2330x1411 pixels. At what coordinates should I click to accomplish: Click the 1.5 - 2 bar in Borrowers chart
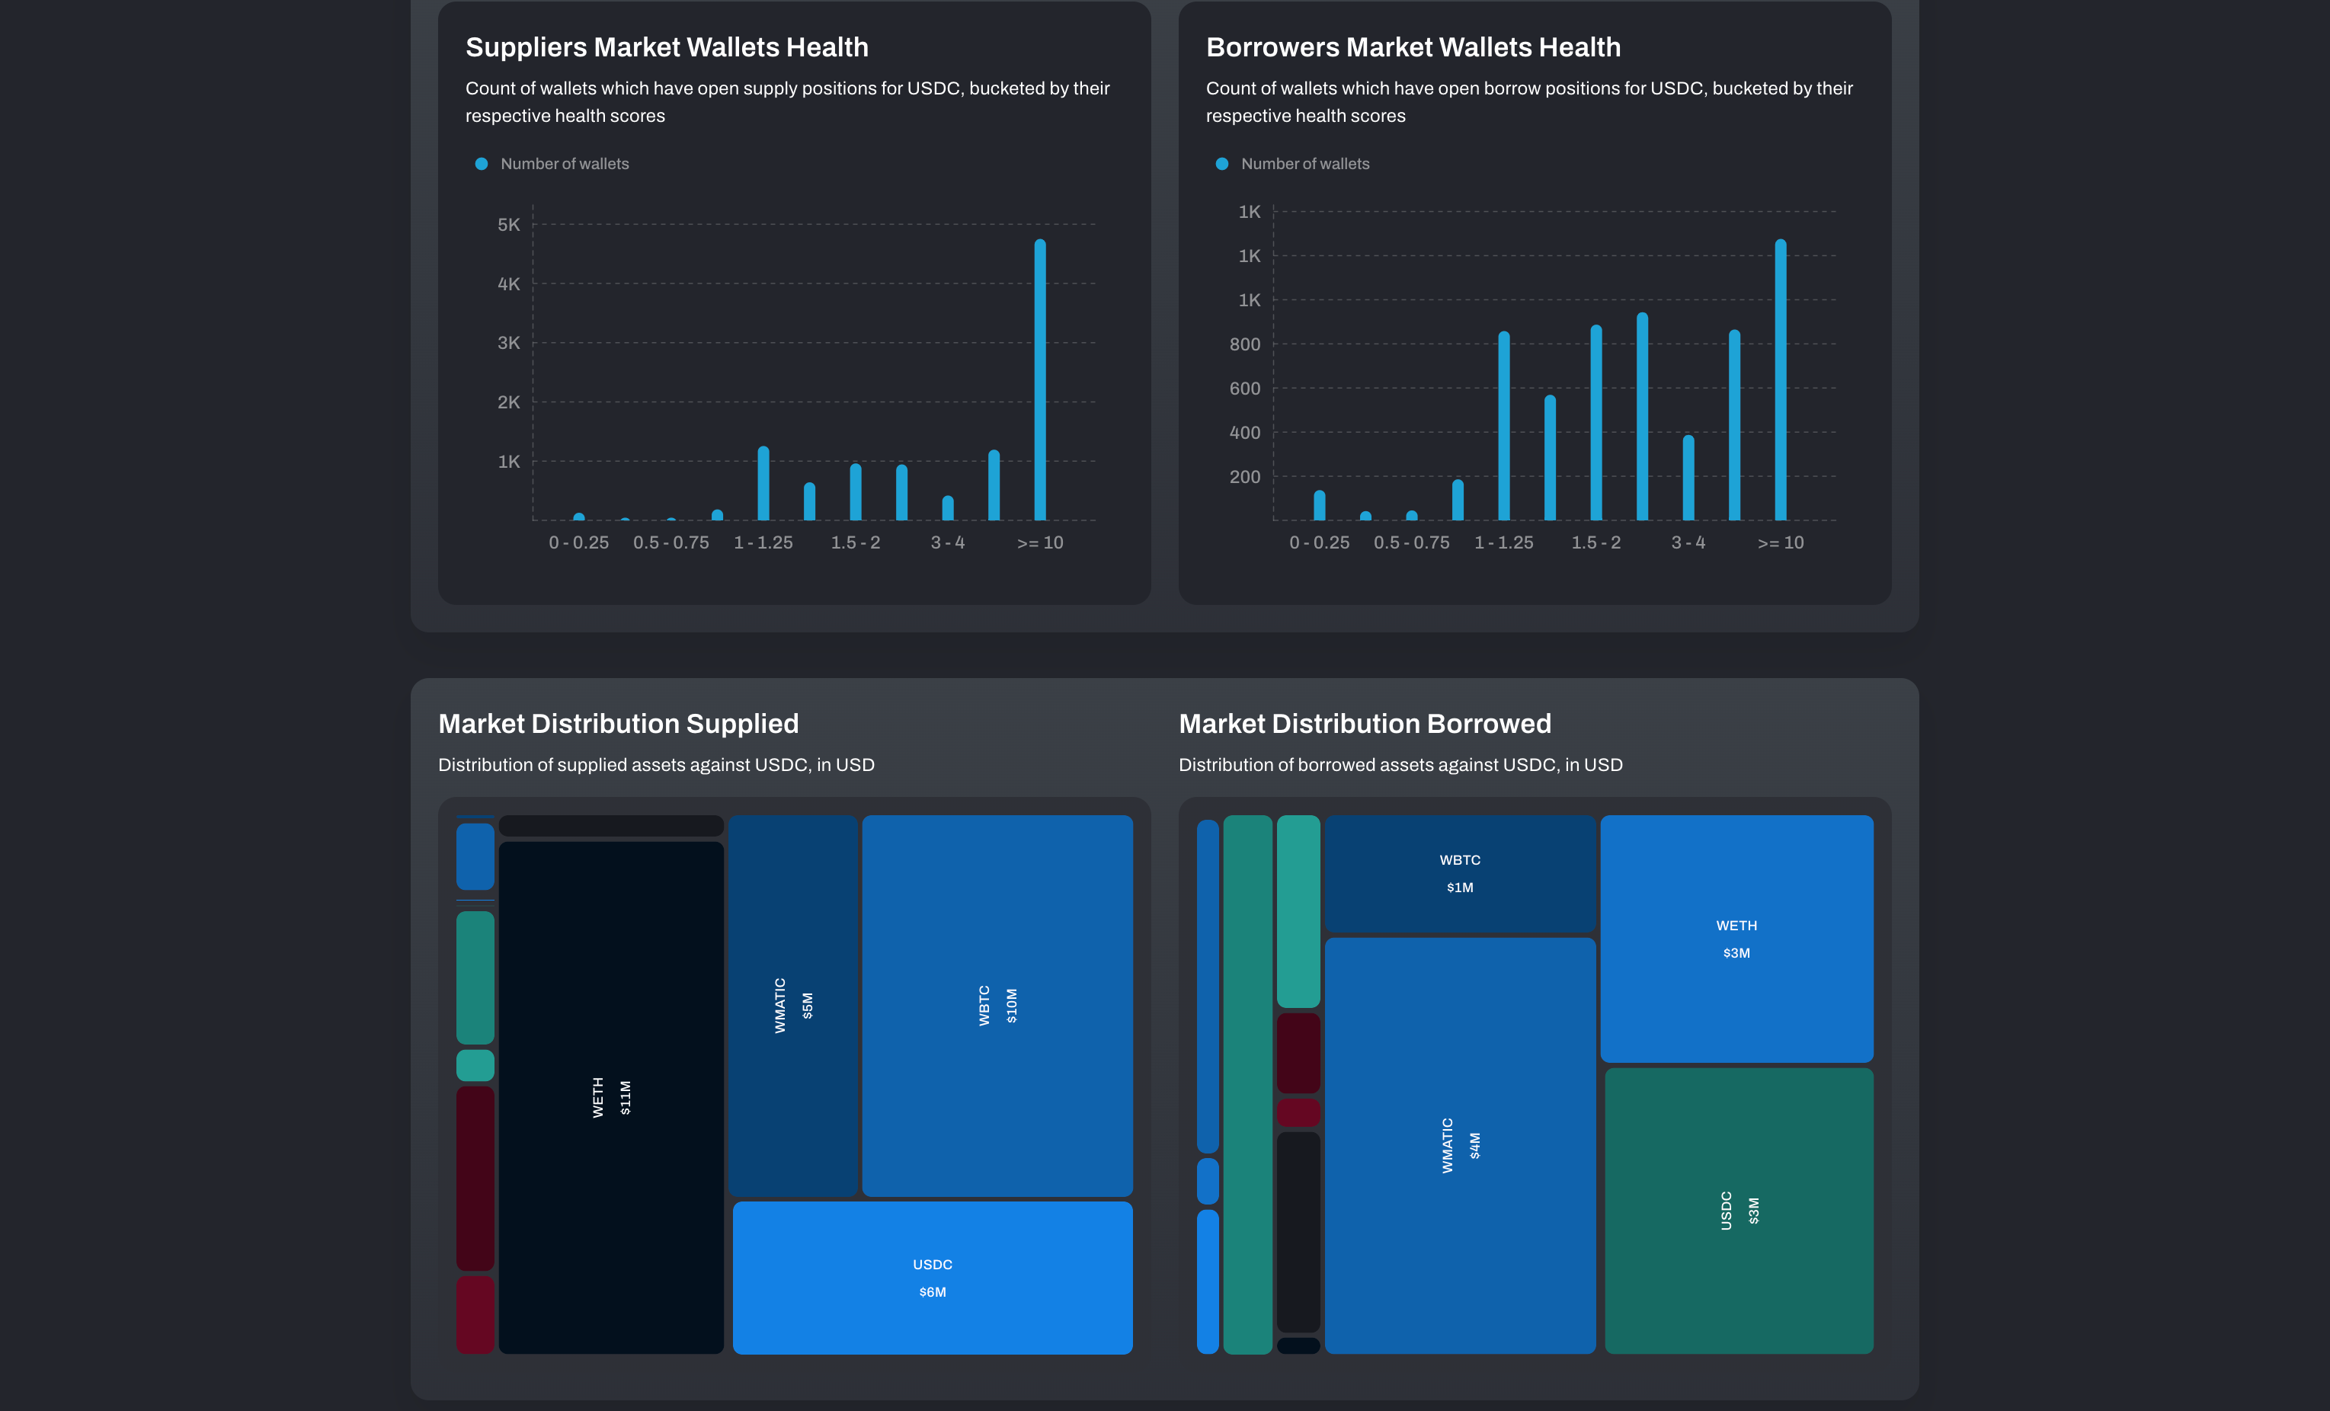1595,423
